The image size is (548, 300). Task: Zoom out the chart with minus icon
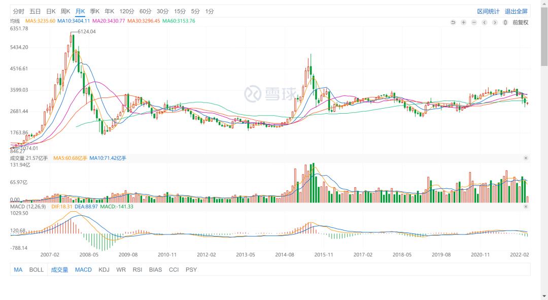(x=474, y=22)
